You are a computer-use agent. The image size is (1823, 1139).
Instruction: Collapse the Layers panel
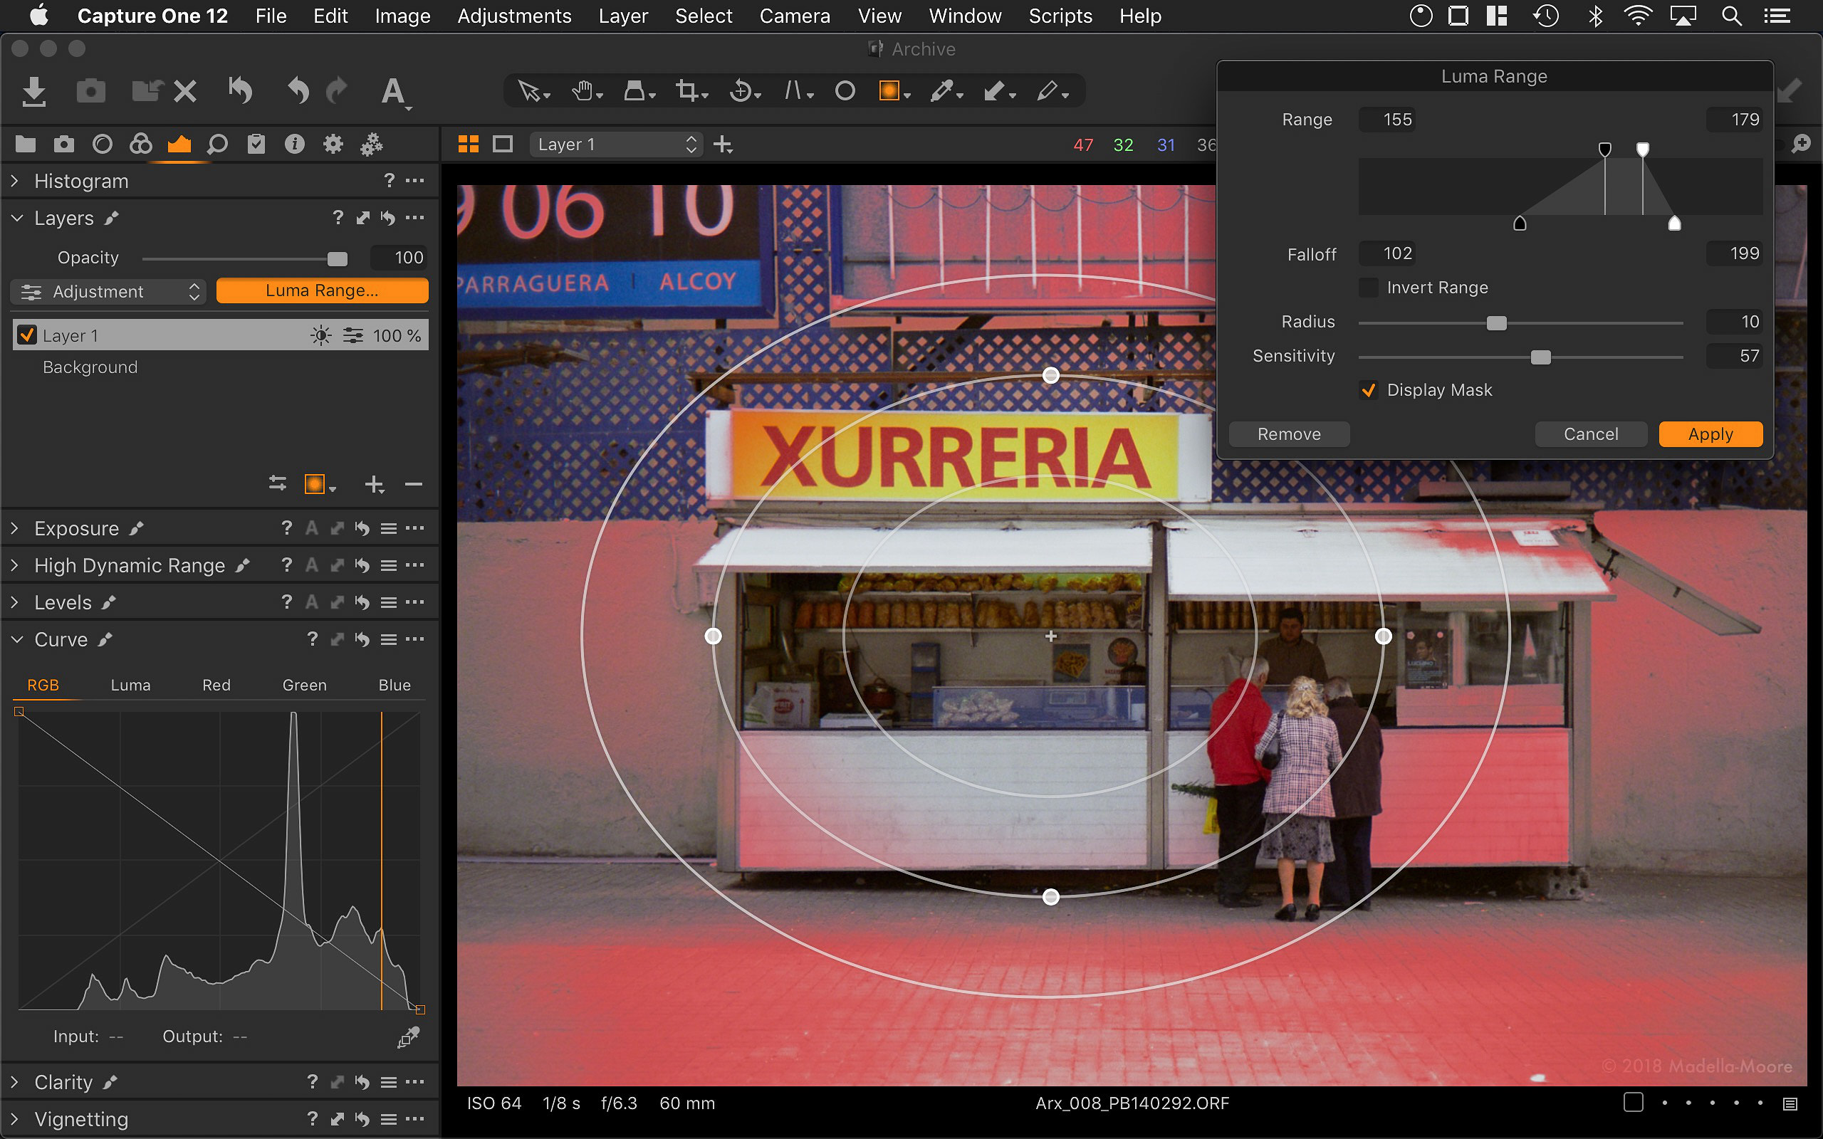16,218
